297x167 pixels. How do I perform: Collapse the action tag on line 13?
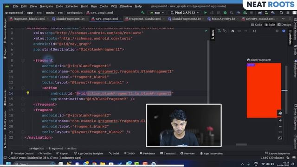pos(23,88)
